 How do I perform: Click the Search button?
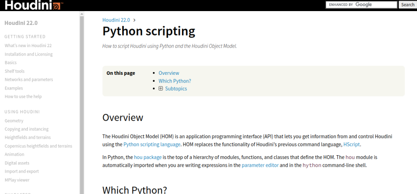pos(407,5)
